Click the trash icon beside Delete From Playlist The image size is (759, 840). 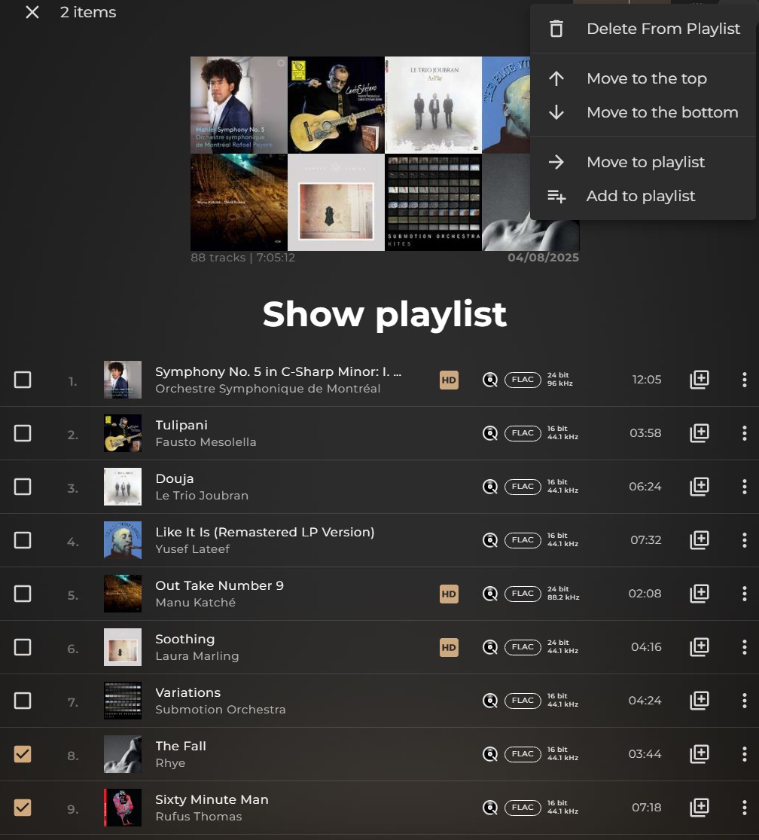pyautogui.click(x=556, y=29)
